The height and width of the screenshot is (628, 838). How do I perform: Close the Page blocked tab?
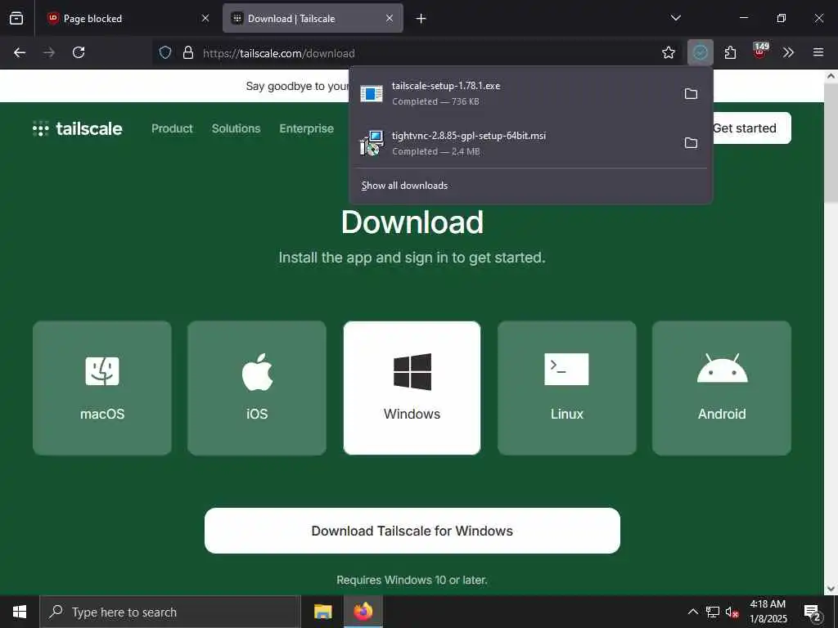tap(205, 18)
